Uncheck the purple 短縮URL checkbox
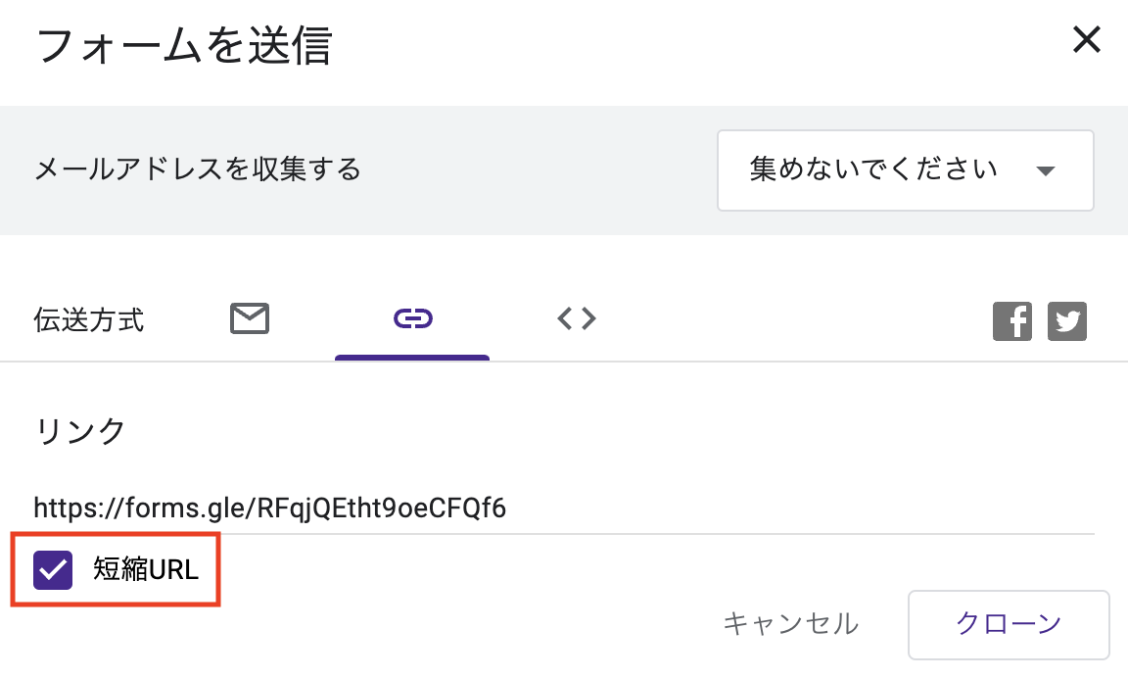 tap(53, 570)
